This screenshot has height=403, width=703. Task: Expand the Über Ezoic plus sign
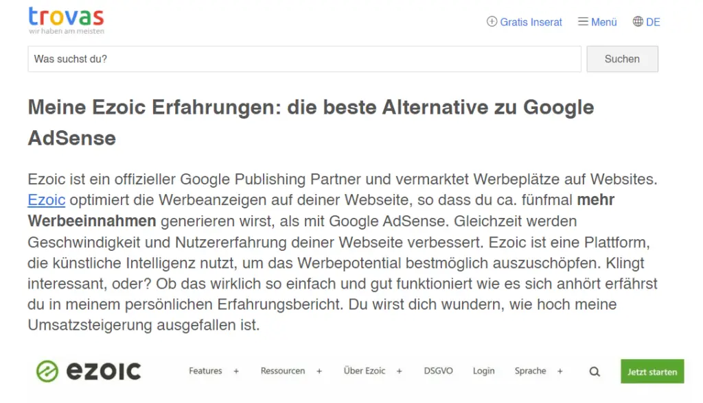(400, 371)
